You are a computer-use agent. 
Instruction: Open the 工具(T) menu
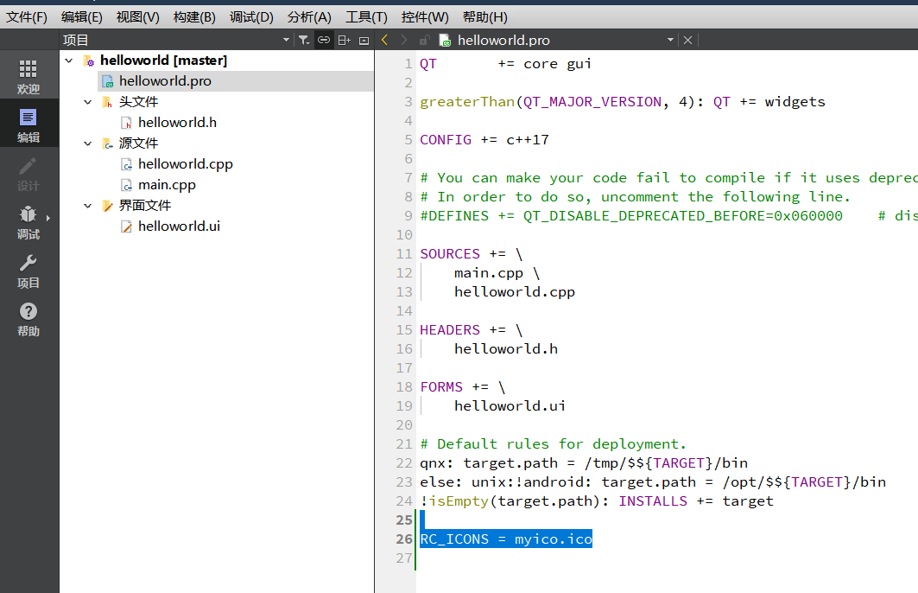point(366,17)
